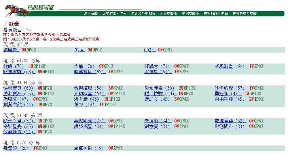Open the 歷季勝出入位表 menu item
This screenshot has height=155, width=290.
coord(115,14)
